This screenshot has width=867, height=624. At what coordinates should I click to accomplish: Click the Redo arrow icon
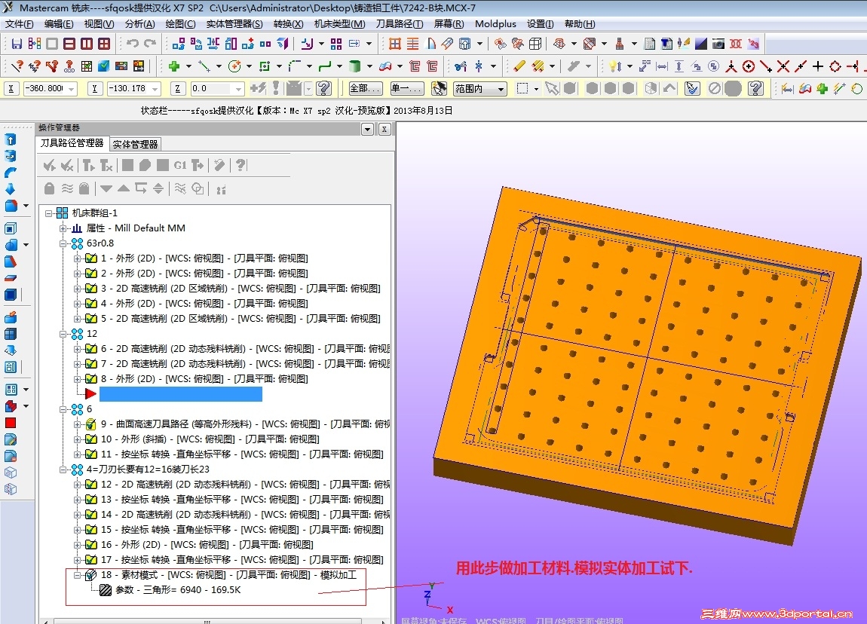point(150,44)
